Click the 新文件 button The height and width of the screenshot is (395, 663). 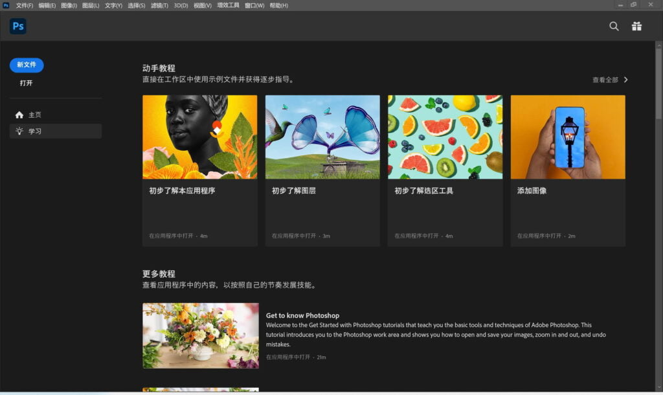click(27, 65)
